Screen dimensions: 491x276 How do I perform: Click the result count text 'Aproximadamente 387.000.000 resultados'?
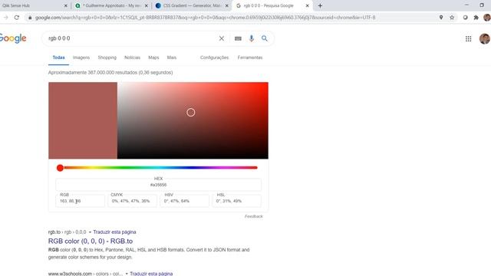(x=93, y=73)
